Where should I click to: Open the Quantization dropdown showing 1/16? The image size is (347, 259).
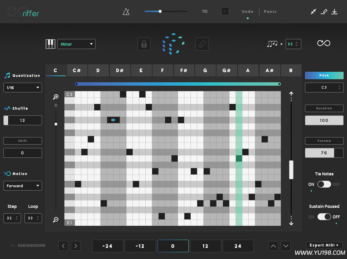click(23, 87)
